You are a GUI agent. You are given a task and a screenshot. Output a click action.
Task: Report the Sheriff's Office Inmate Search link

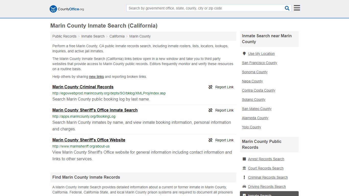tap(221, 110)
